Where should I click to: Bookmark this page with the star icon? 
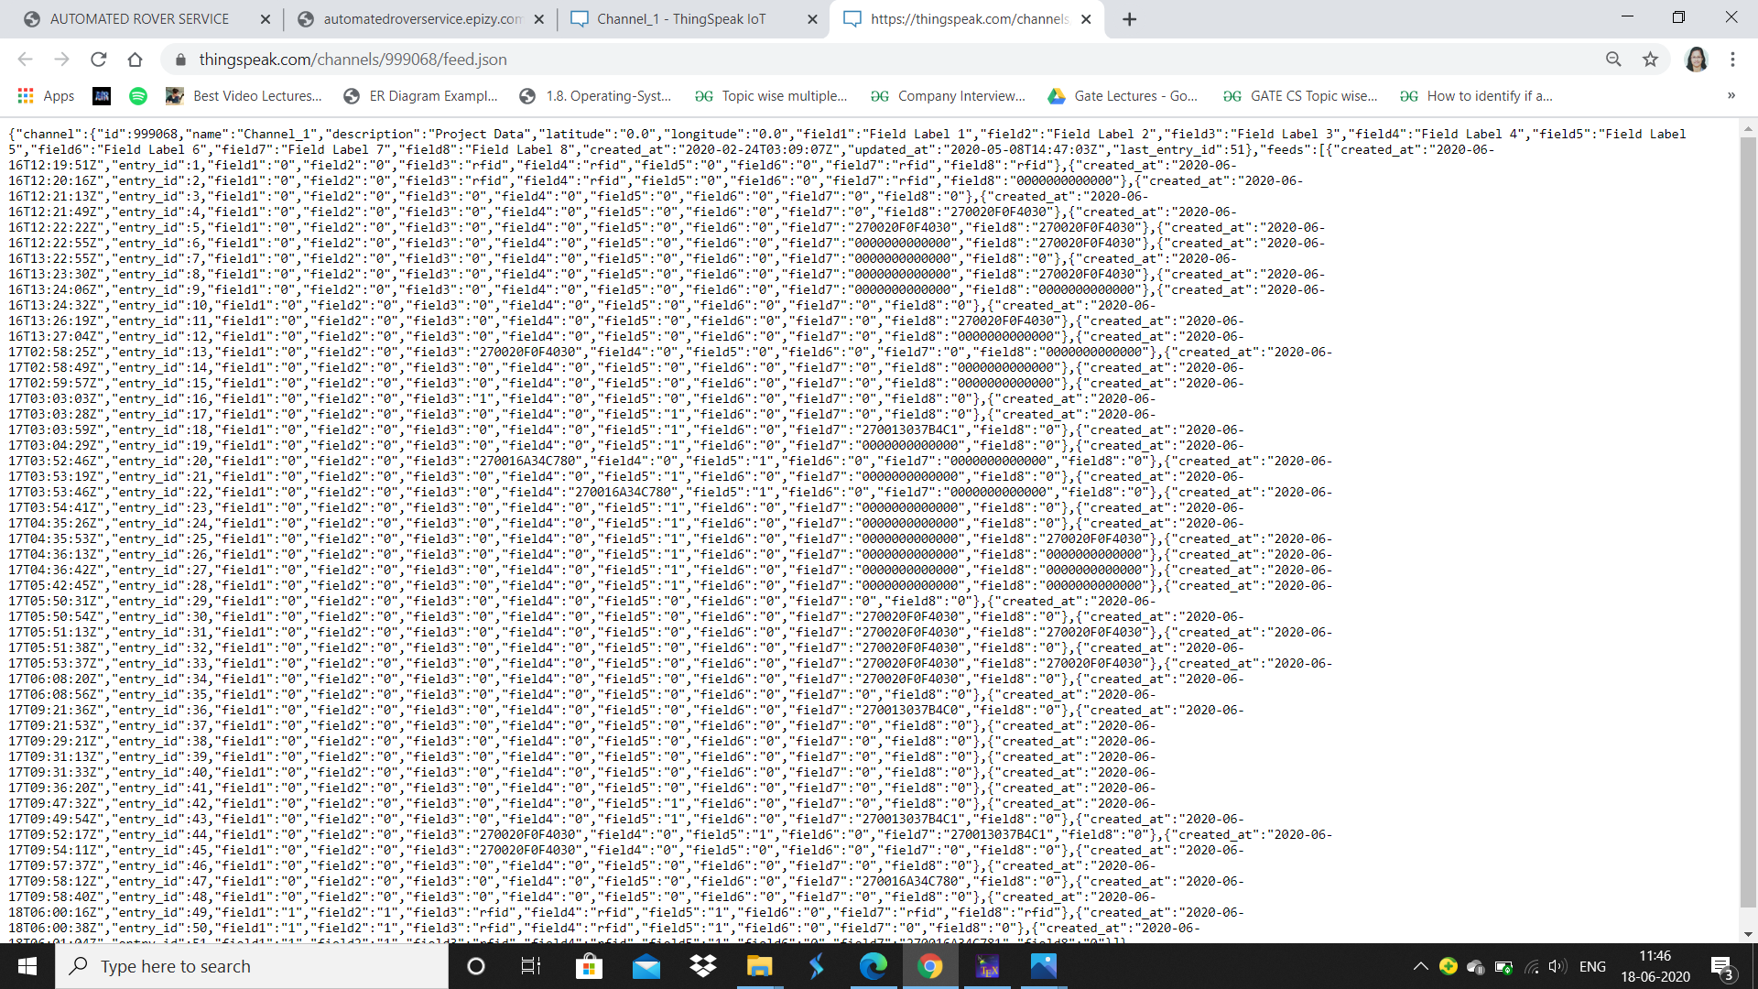1650,60
